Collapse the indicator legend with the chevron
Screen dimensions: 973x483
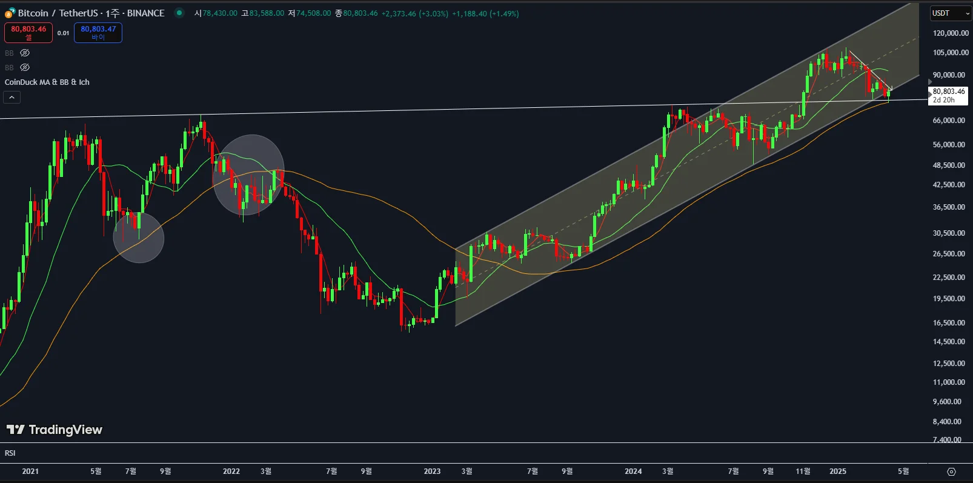12,97
